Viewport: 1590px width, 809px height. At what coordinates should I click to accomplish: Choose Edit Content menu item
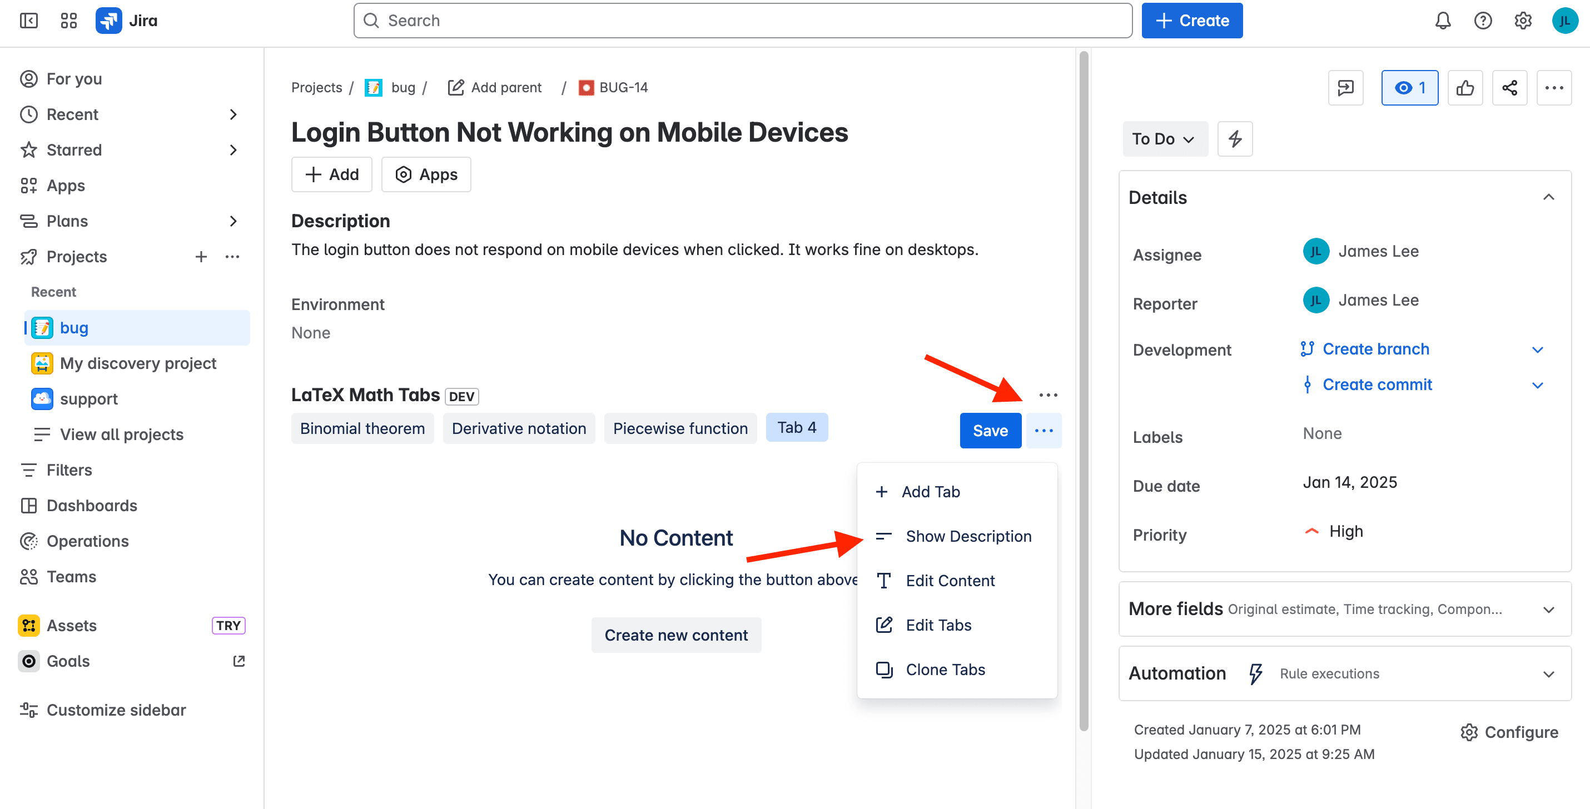957,581
